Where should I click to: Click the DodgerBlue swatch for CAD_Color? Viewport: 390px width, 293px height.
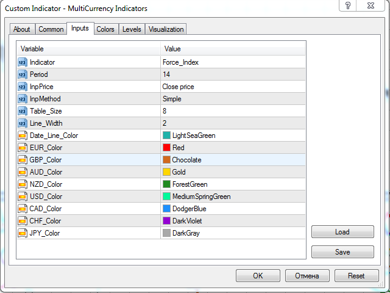(166, 209)
